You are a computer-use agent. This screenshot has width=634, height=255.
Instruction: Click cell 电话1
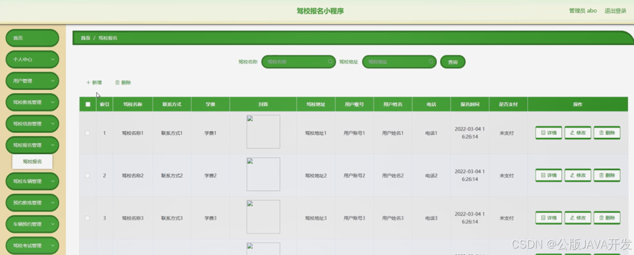point(431,133)
